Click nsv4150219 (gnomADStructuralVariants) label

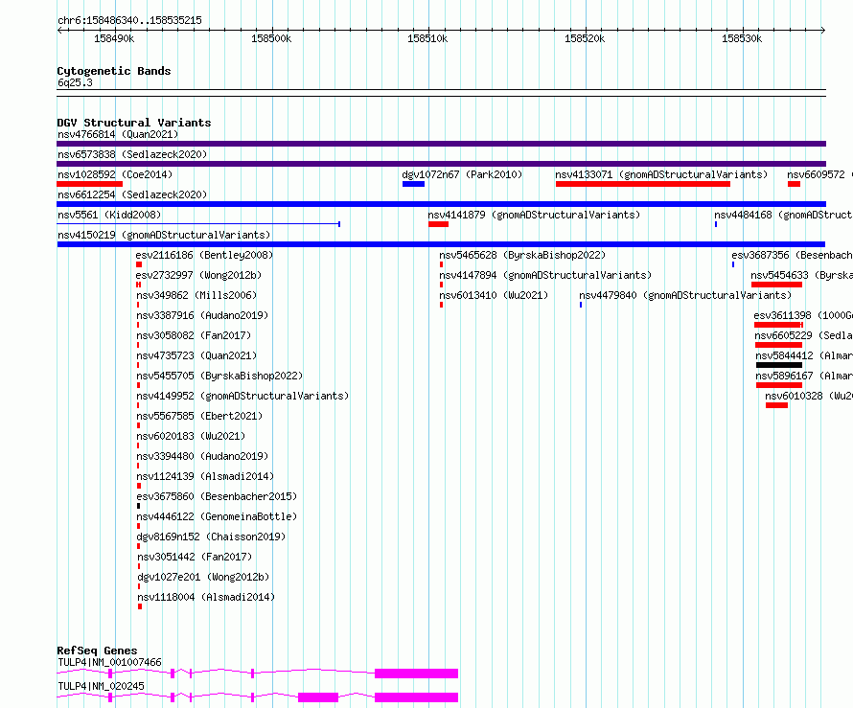(x=164, y=235)
